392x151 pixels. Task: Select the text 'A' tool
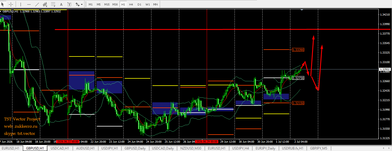tap(61, 4)
